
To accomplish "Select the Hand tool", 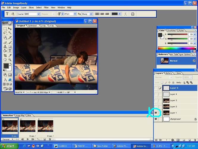I will tap(5, 59).
